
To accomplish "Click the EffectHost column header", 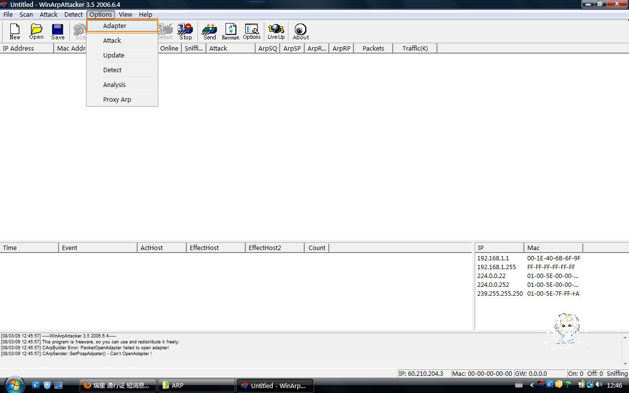I will [x=216, y=248].
